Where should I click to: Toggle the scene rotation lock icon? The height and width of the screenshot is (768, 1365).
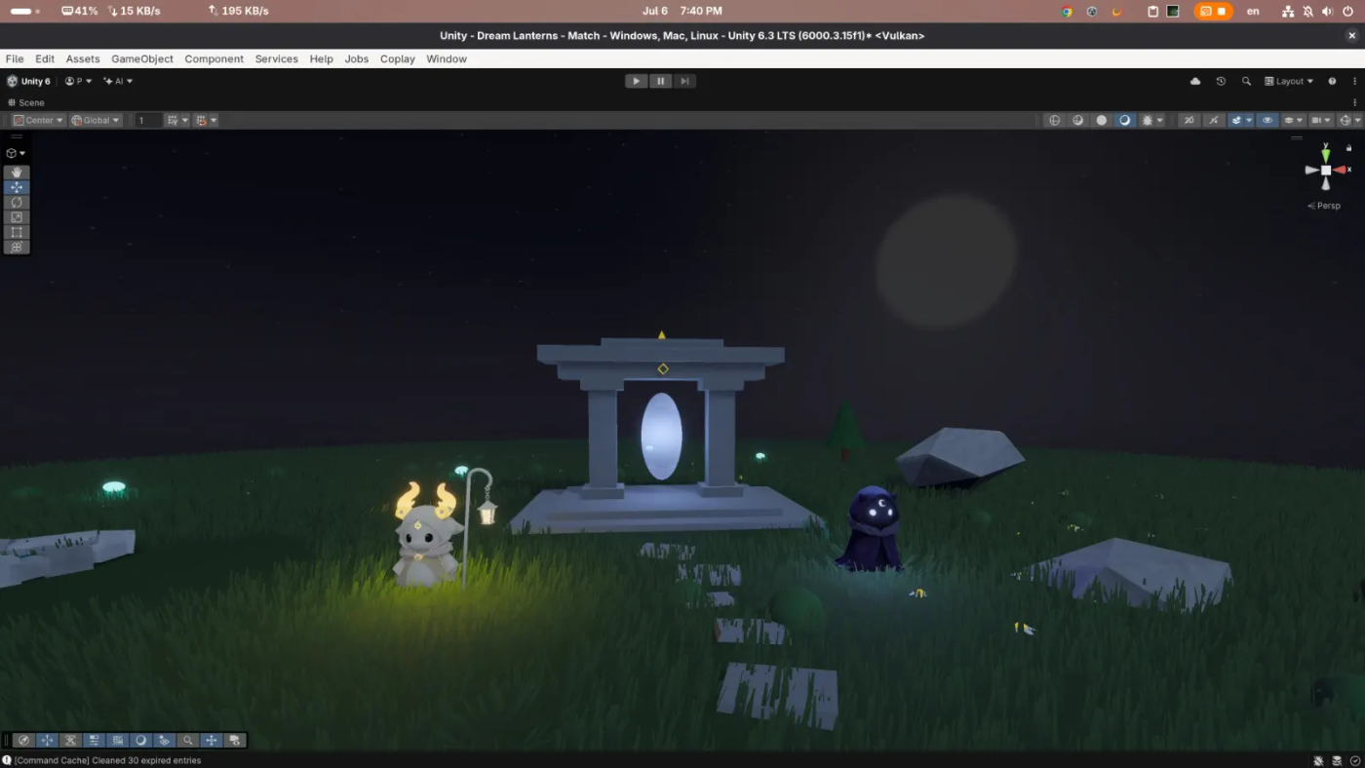(x=1349, y=148)
